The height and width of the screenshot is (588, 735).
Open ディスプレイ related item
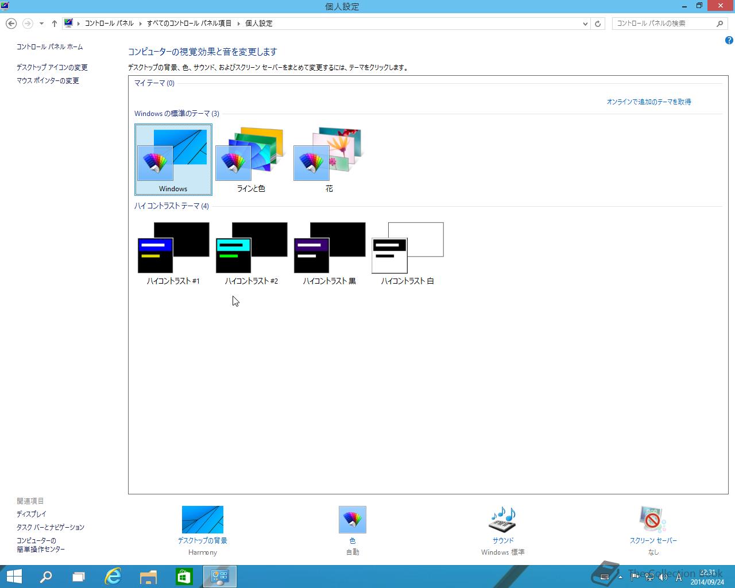pos(32,514)
